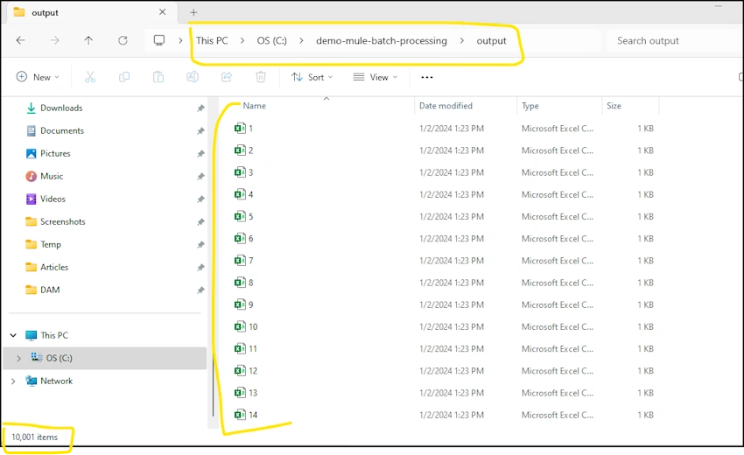Open the New dropdown menu

point(38,77)
